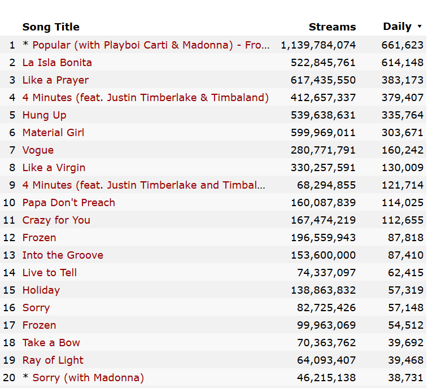
Task: Select the Live to Tell link
Action: coord(49,272)
